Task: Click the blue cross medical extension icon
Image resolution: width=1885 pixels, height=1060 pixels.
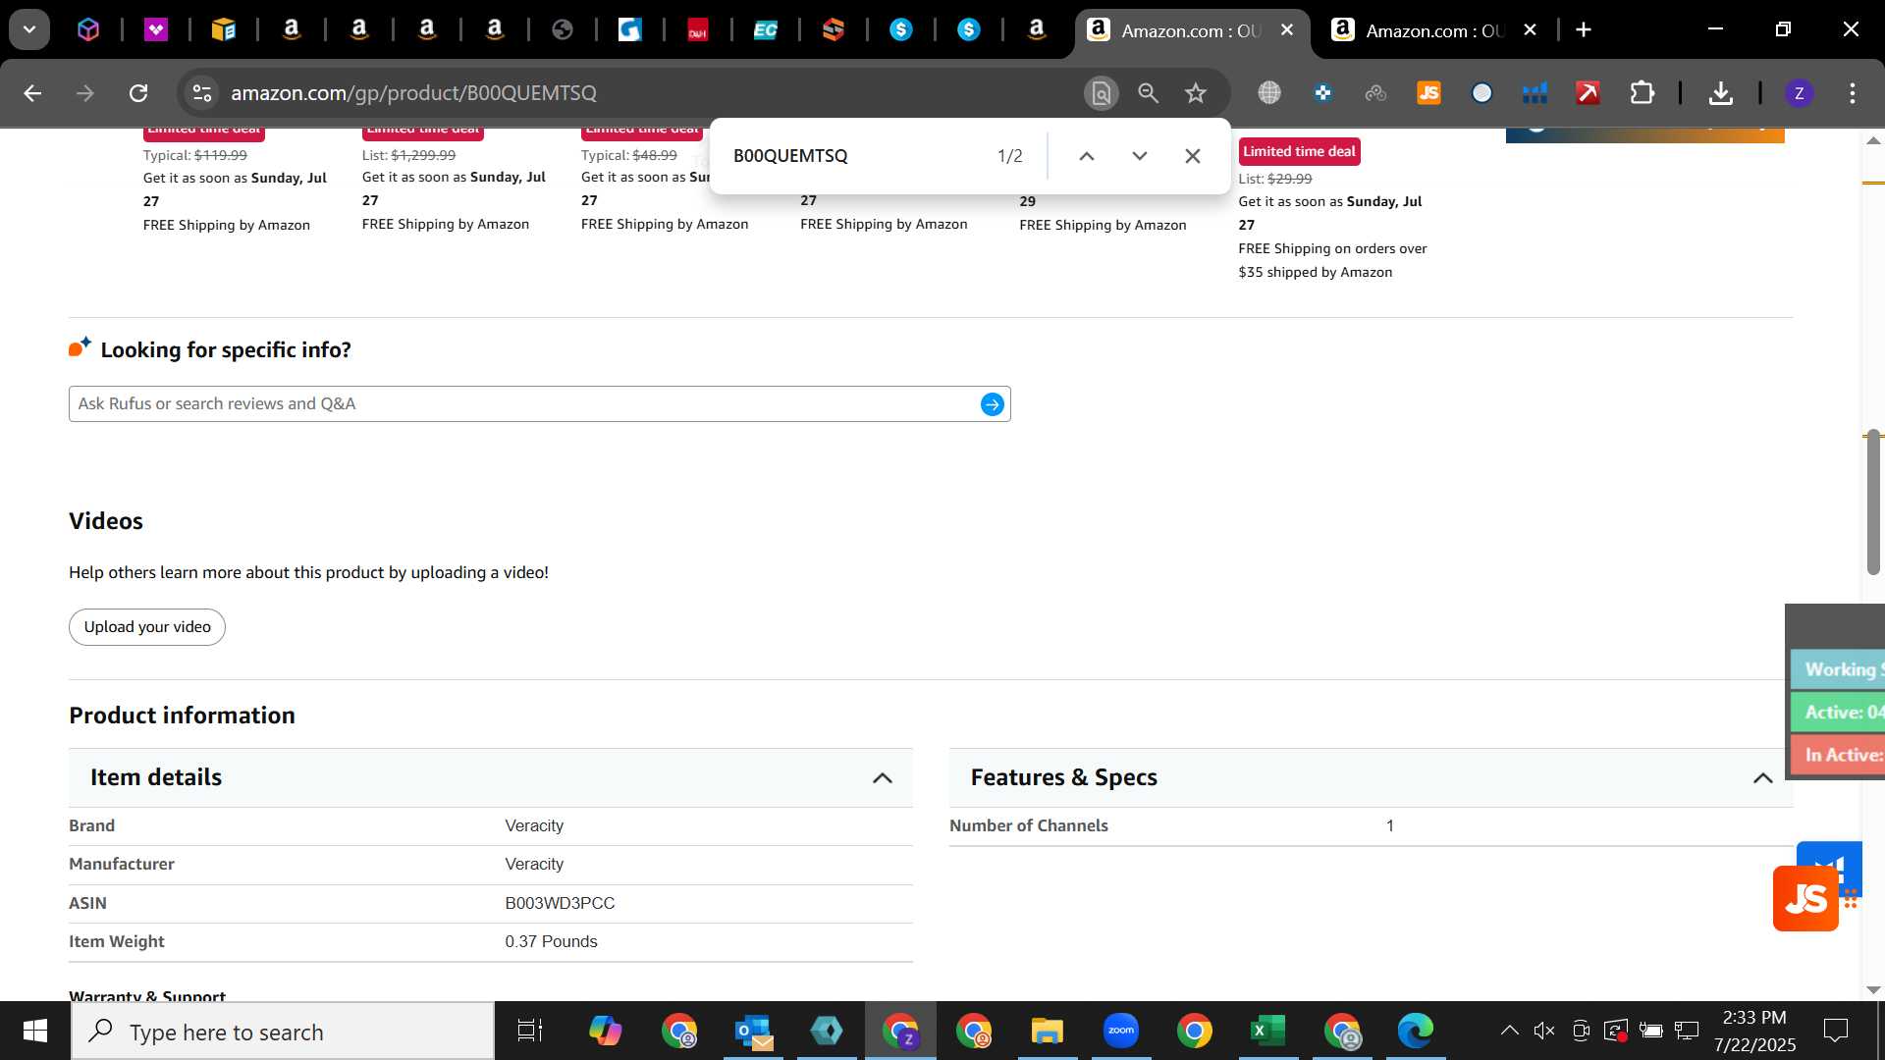Action: click(x=1322, y=93)
